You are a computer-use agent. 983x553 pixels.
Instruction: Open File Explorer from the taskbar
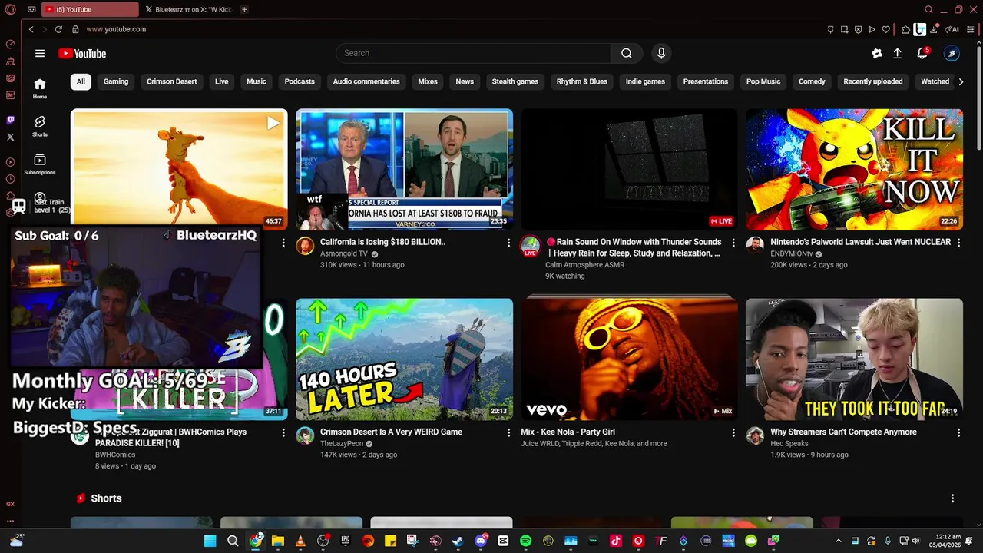point(278,541)
